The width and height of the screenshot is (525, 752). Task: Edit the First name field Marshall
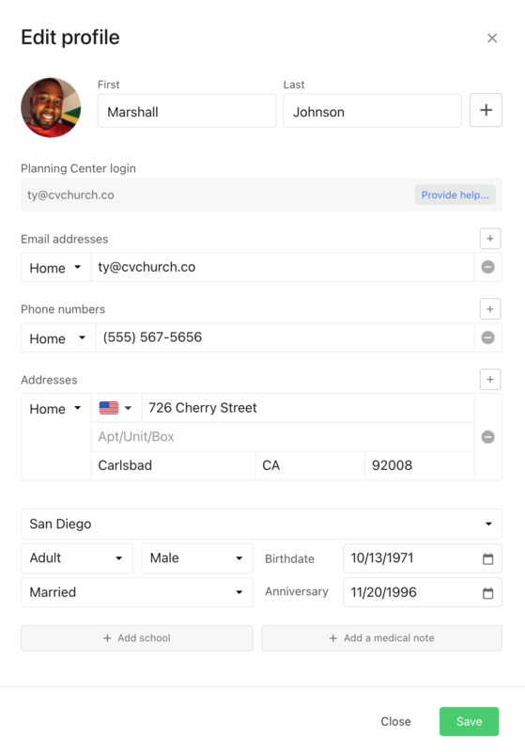[x=187, y=111]
